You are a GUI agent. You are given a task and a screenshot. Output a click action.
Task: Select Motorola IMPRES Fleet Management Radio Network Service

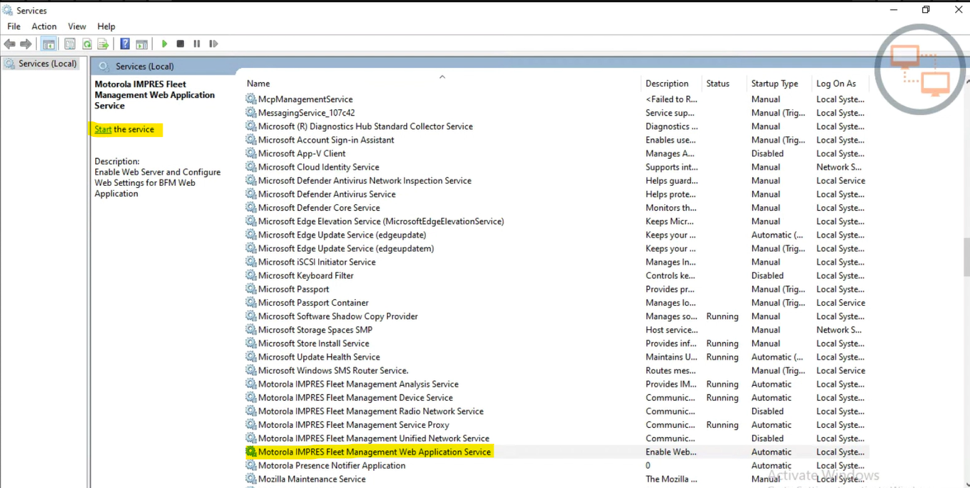pos(371,411)
